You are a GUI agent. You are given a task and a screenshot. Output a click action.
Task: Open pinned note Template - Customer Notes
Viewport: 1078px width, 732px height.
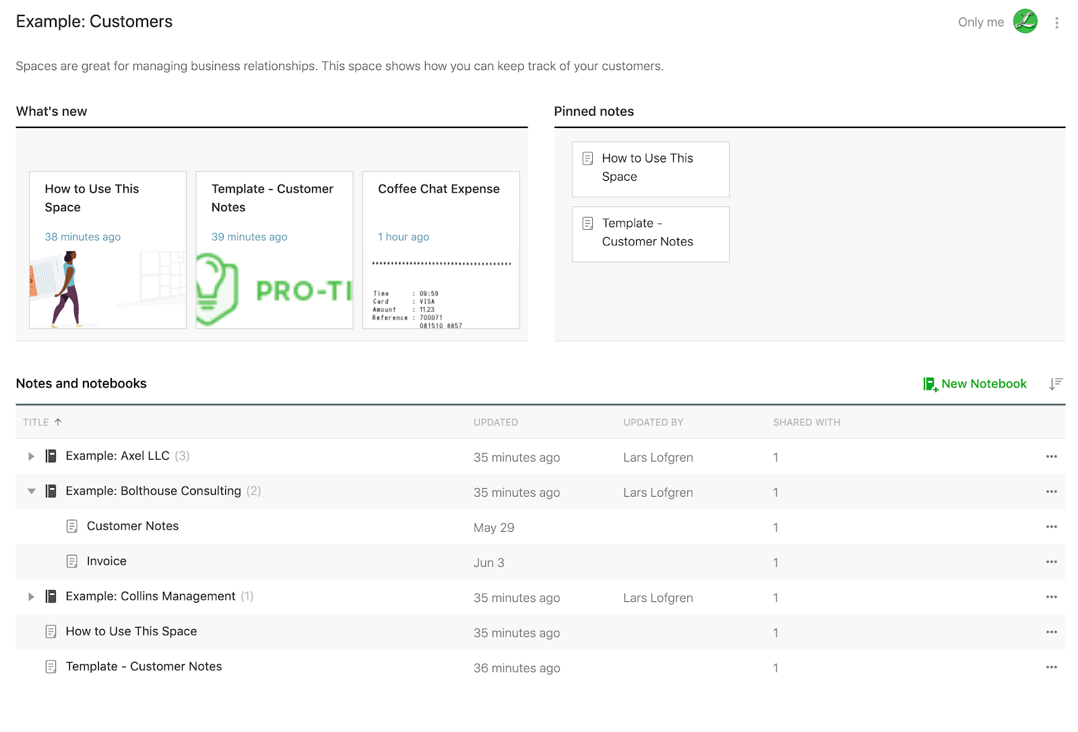click(650, 234)
